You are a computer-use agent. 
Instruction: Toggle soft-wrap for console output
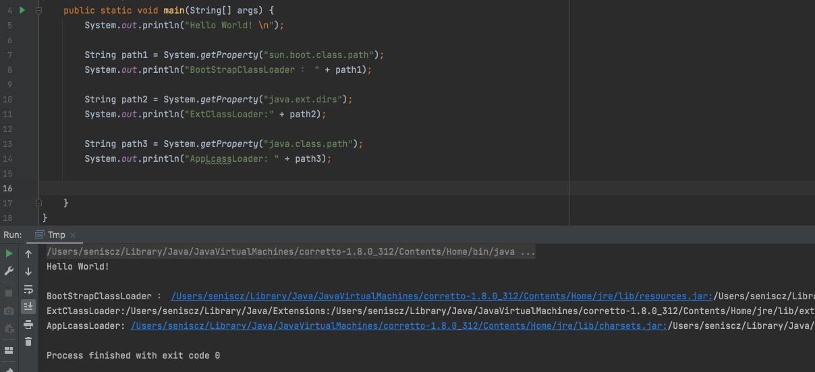point(28,289)
